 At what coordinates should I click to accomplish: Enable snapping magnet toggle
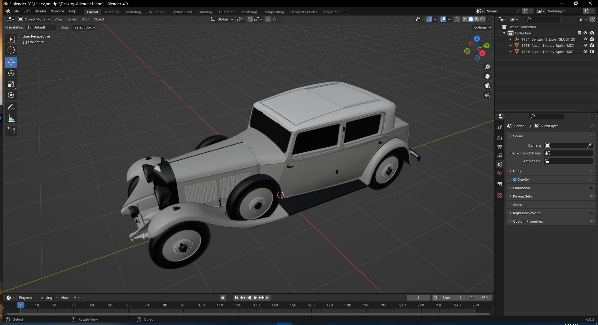(x=250, y=19)
